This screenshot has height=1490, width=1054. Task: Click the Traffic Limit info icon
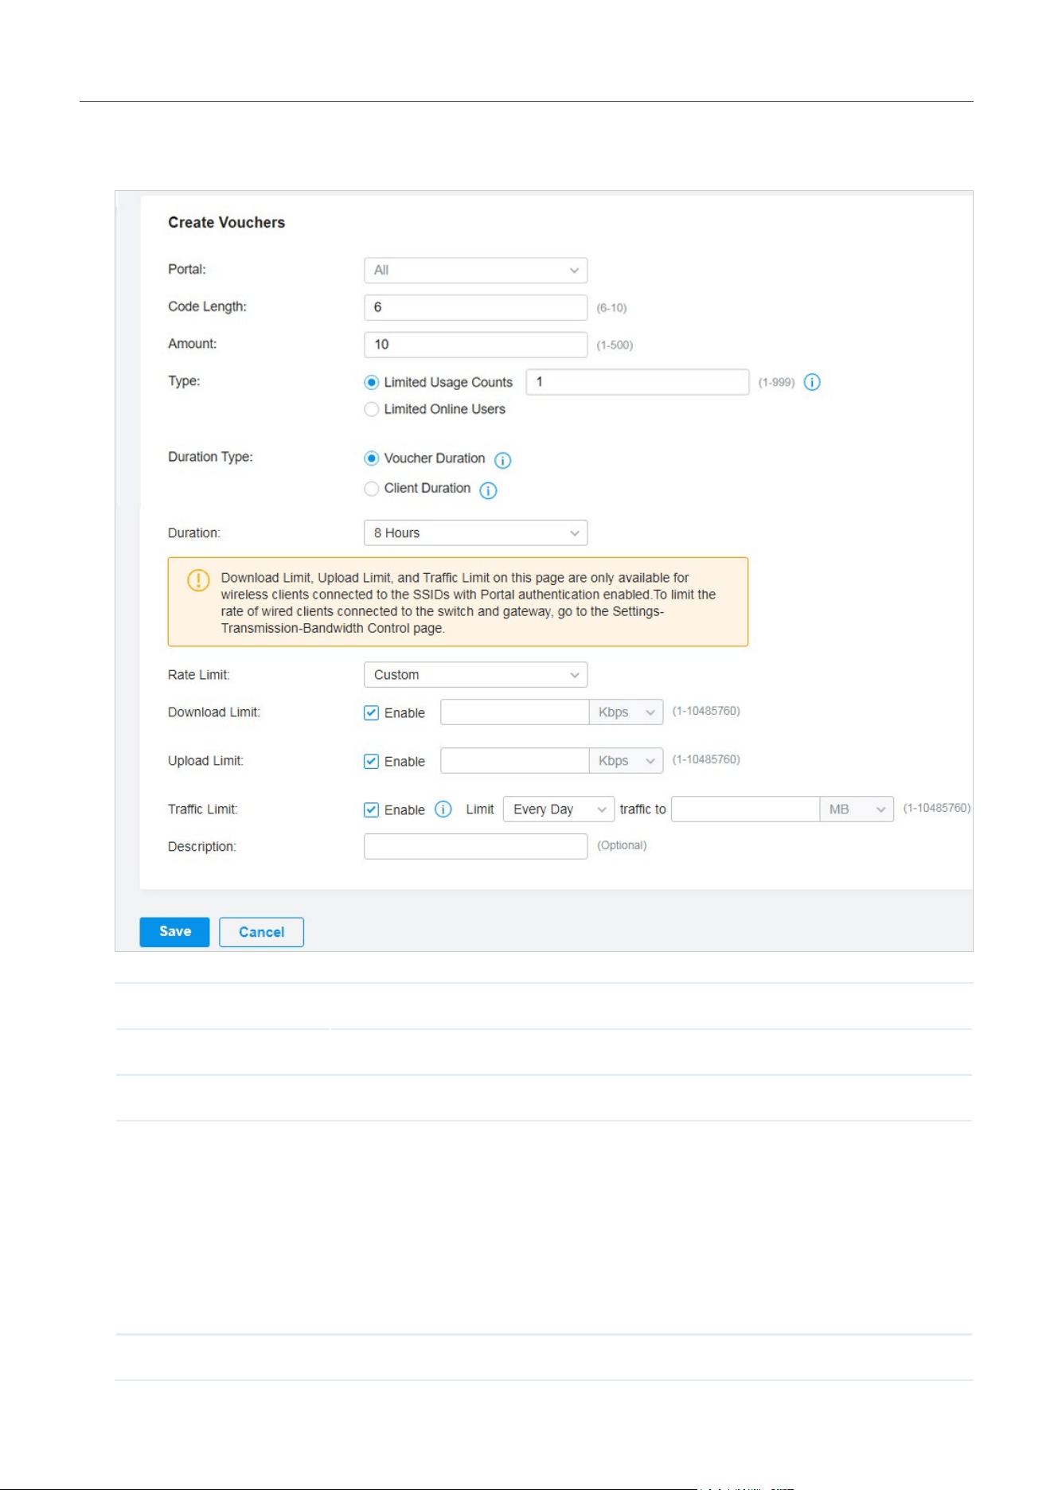443,809
